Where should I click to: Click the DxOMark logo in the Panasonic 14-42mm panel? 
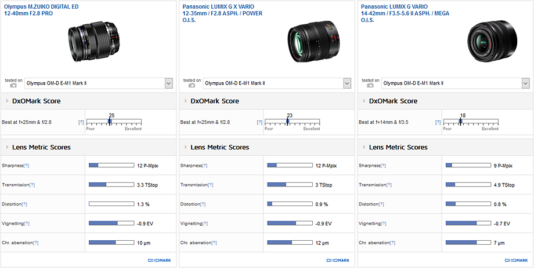coord(516,260)
